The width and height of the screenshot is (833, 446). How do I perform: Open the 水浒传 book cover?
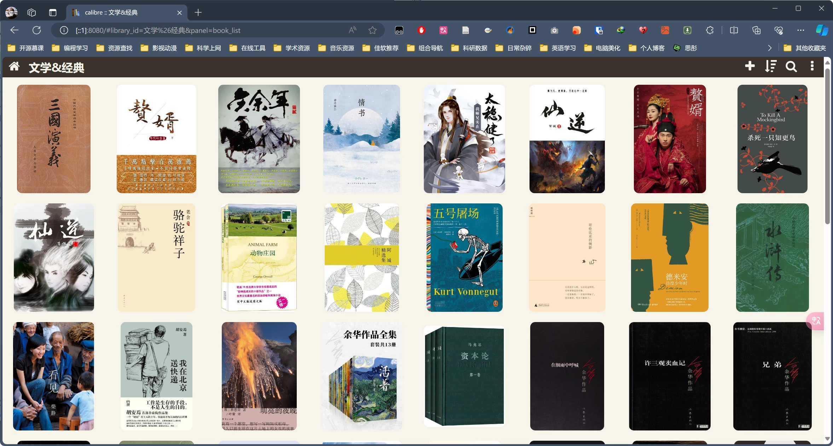[773, 257]
